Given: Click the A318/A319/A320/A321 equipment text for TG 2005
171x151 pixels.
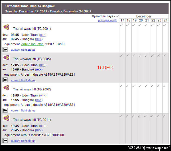Looking at the screenshot, I should 60,75.
